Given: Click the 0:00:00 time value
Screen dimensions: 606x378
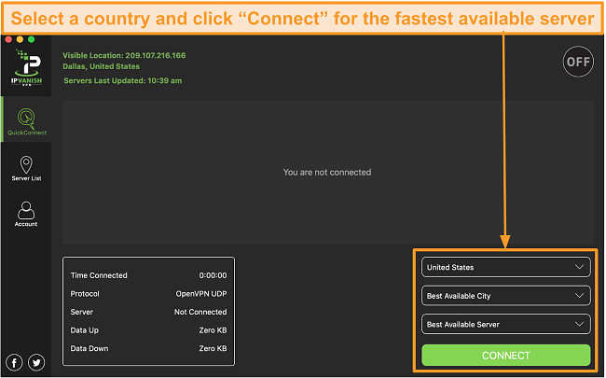Looking at the screenshot, I should tap(213, 275).
